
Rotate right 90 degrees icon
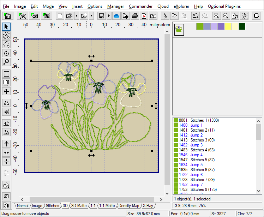pos(6,132)
